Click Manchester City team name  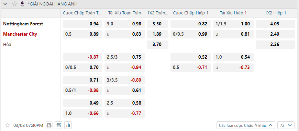coord(20,34)
